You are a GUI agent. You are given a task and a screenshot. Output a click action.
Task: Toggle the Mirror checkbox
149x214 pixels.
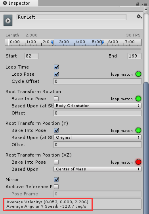click(56, 180)
